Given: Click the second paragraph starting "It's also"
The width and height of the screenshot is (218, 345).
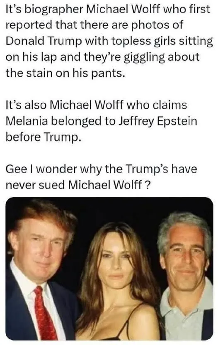Looking at the screenshot, I should [x=101, y=121].
